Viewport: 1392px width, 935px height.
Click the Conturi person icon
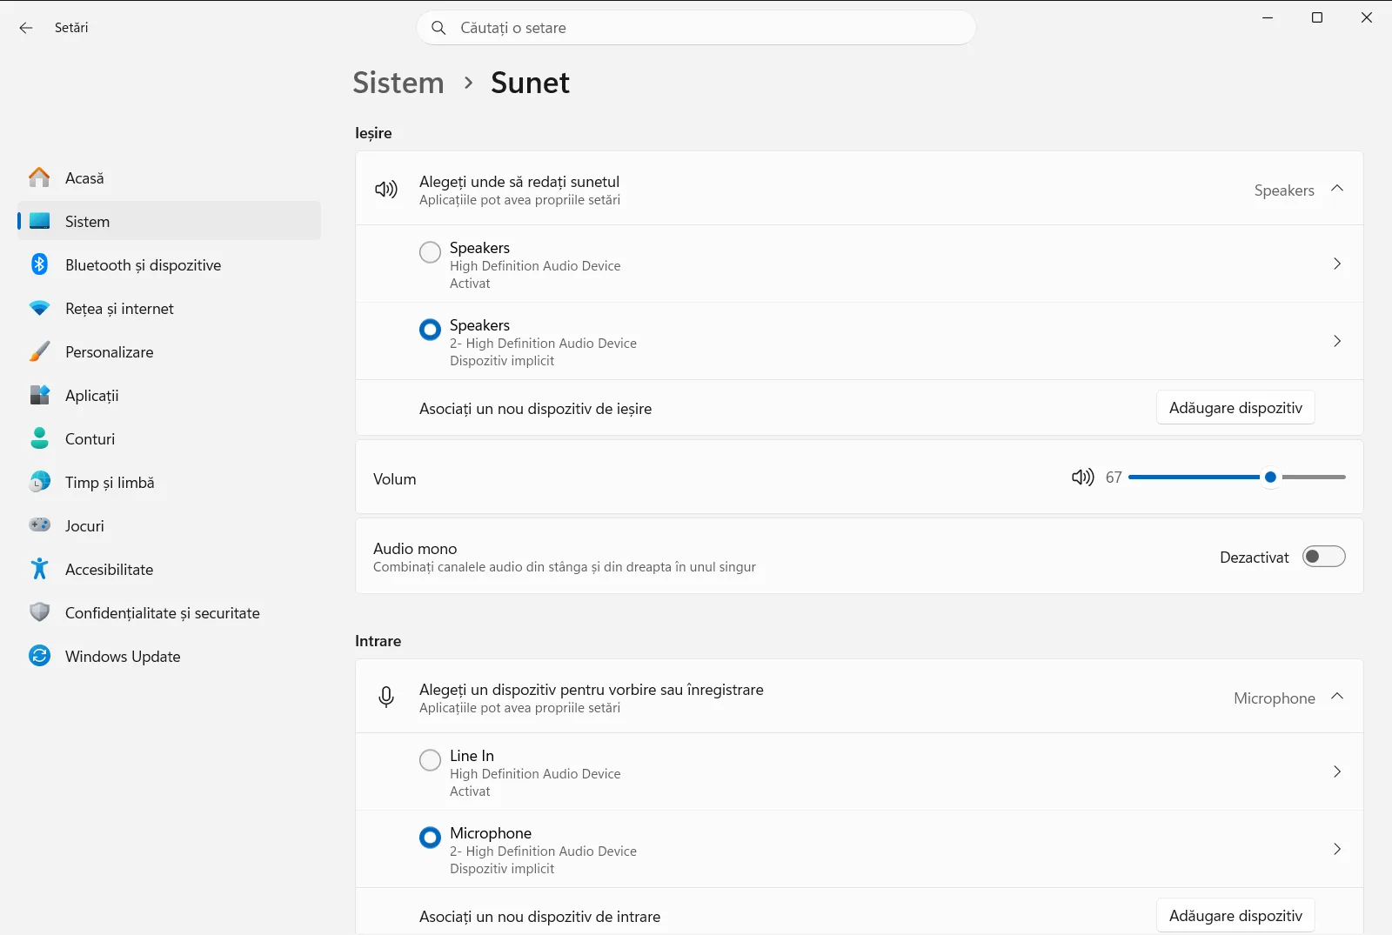(39, 438)
